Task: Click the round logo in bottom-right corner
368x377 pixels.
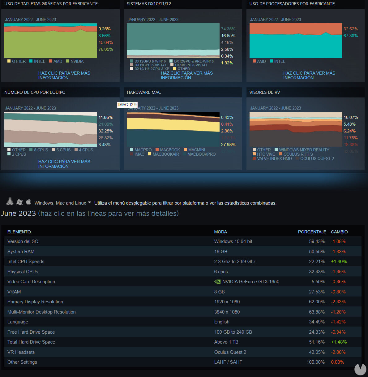Action: [x=360, y=369]
